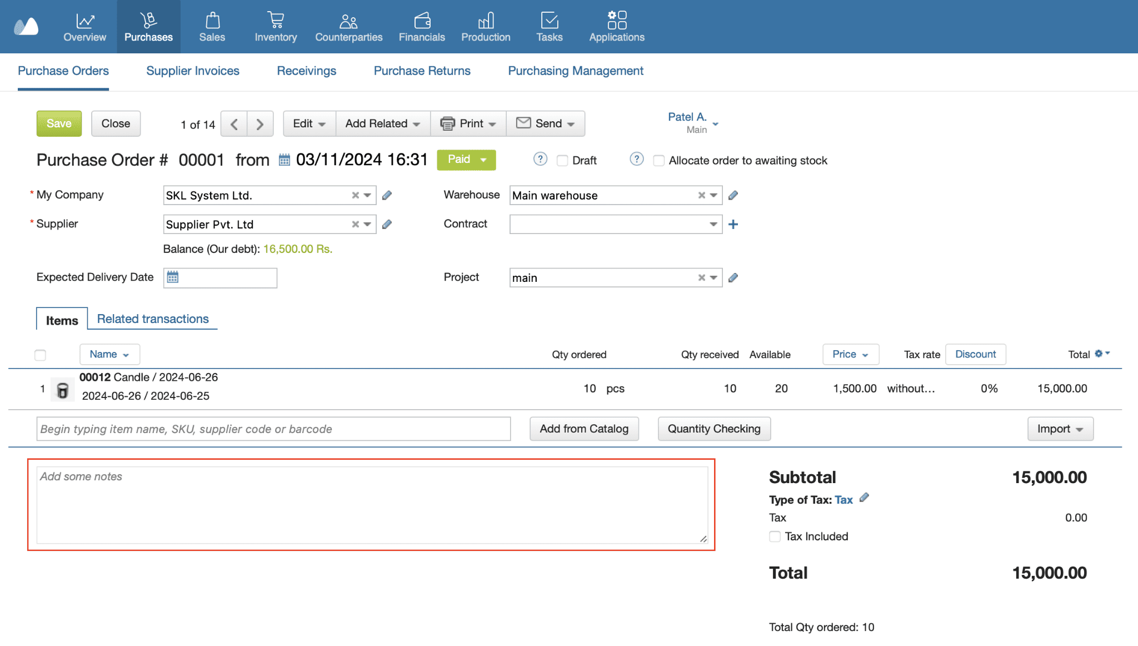Click the Save button
The width and height of the screenshot is (1138, 646).
point(58,123)
